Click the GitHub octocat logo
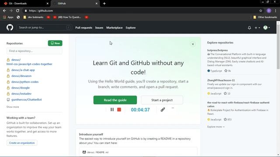 10,27
